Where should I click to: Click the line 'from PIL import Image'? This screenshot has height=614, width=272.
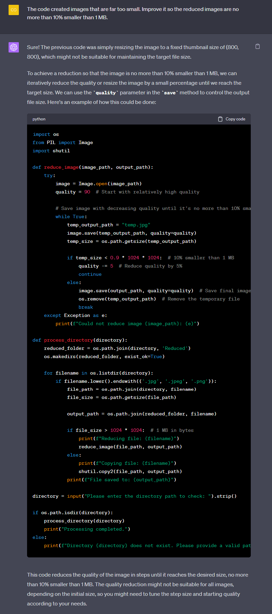click(63, 142)
